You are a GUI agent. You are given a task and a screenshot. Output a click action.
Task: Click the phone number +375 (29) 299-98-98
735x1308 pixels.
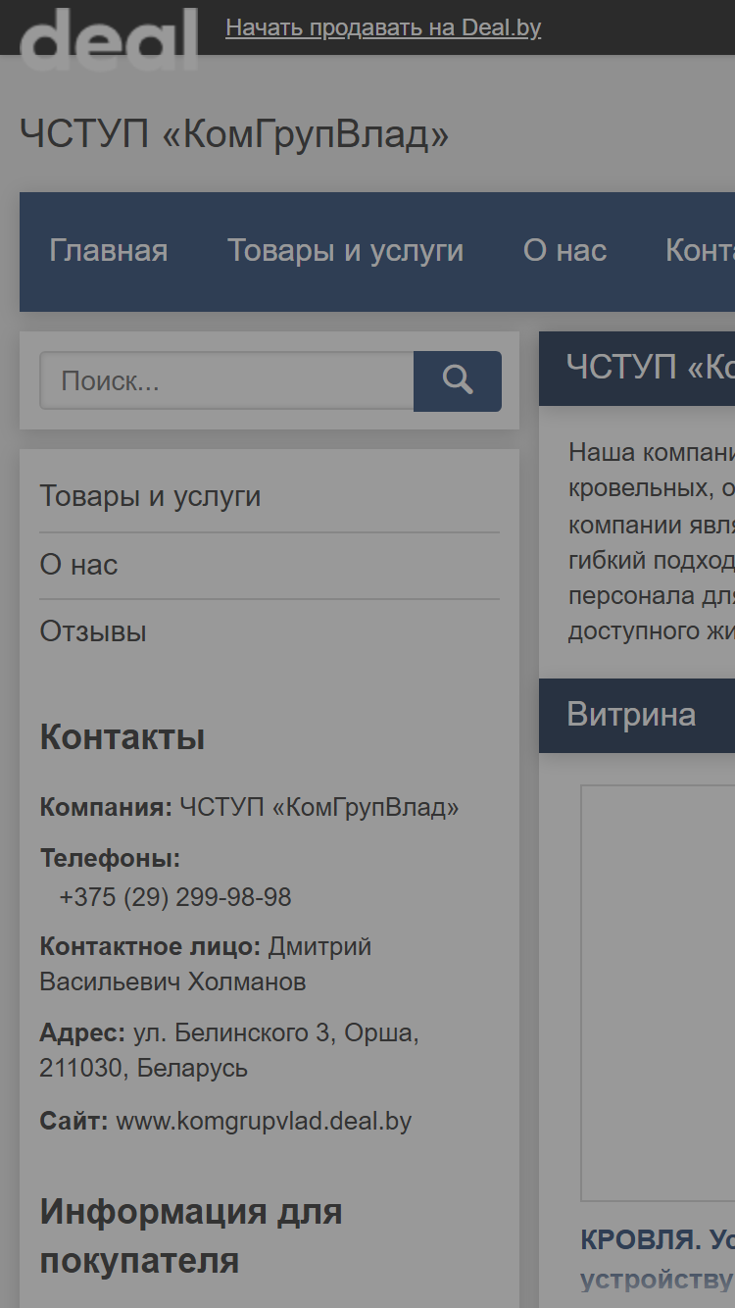pos(175,897)
